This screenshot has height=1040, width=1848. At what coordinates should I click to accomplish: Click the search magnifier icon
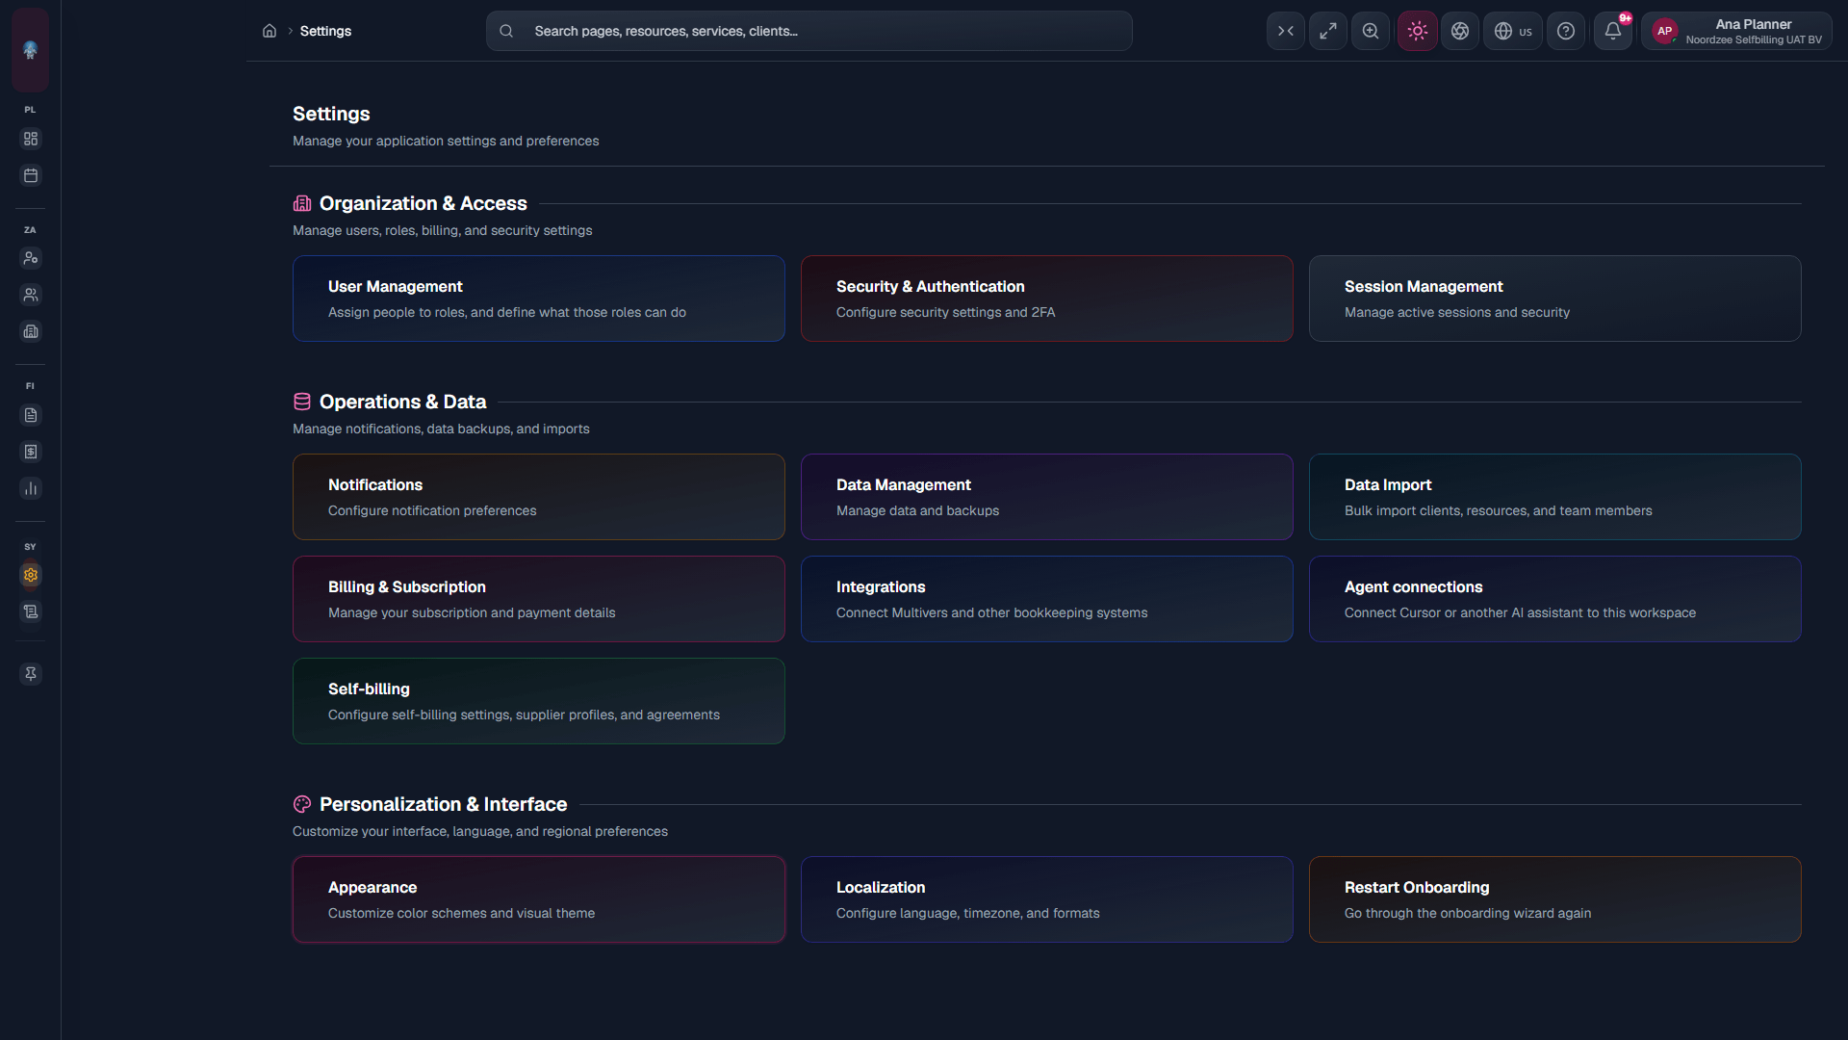point(506,31)
